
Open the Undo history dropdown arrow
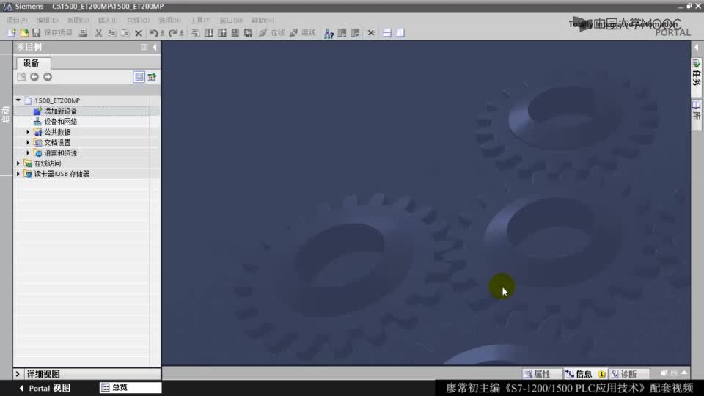(x=162, y=33)
